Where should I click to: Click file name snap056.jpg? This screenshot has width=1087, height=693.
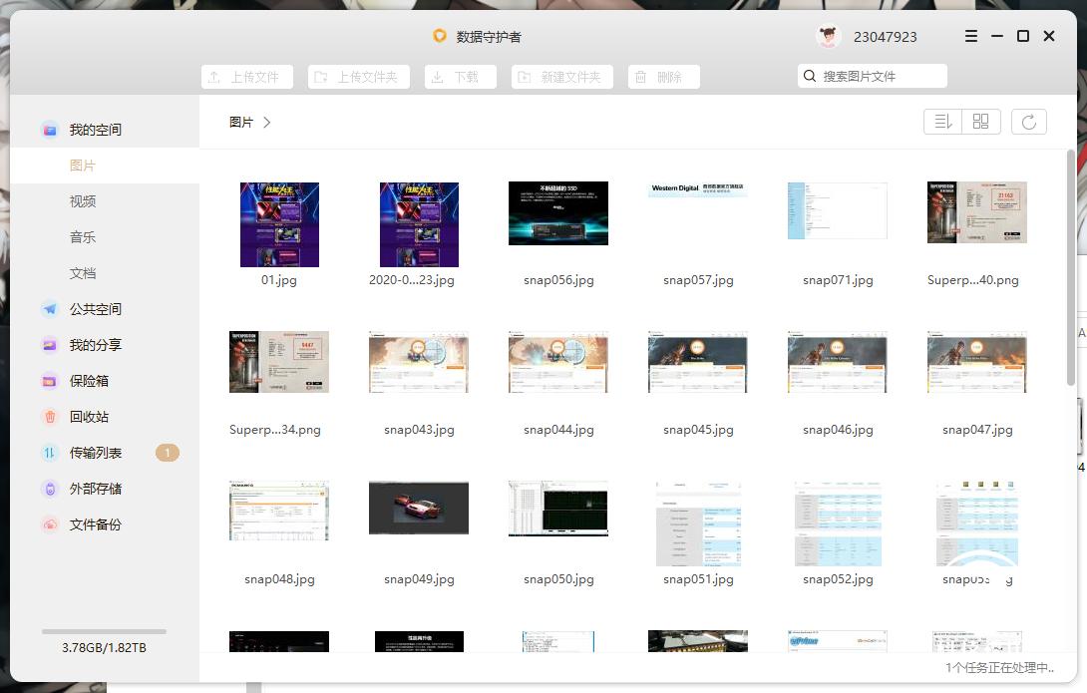[x=558, y=280]
